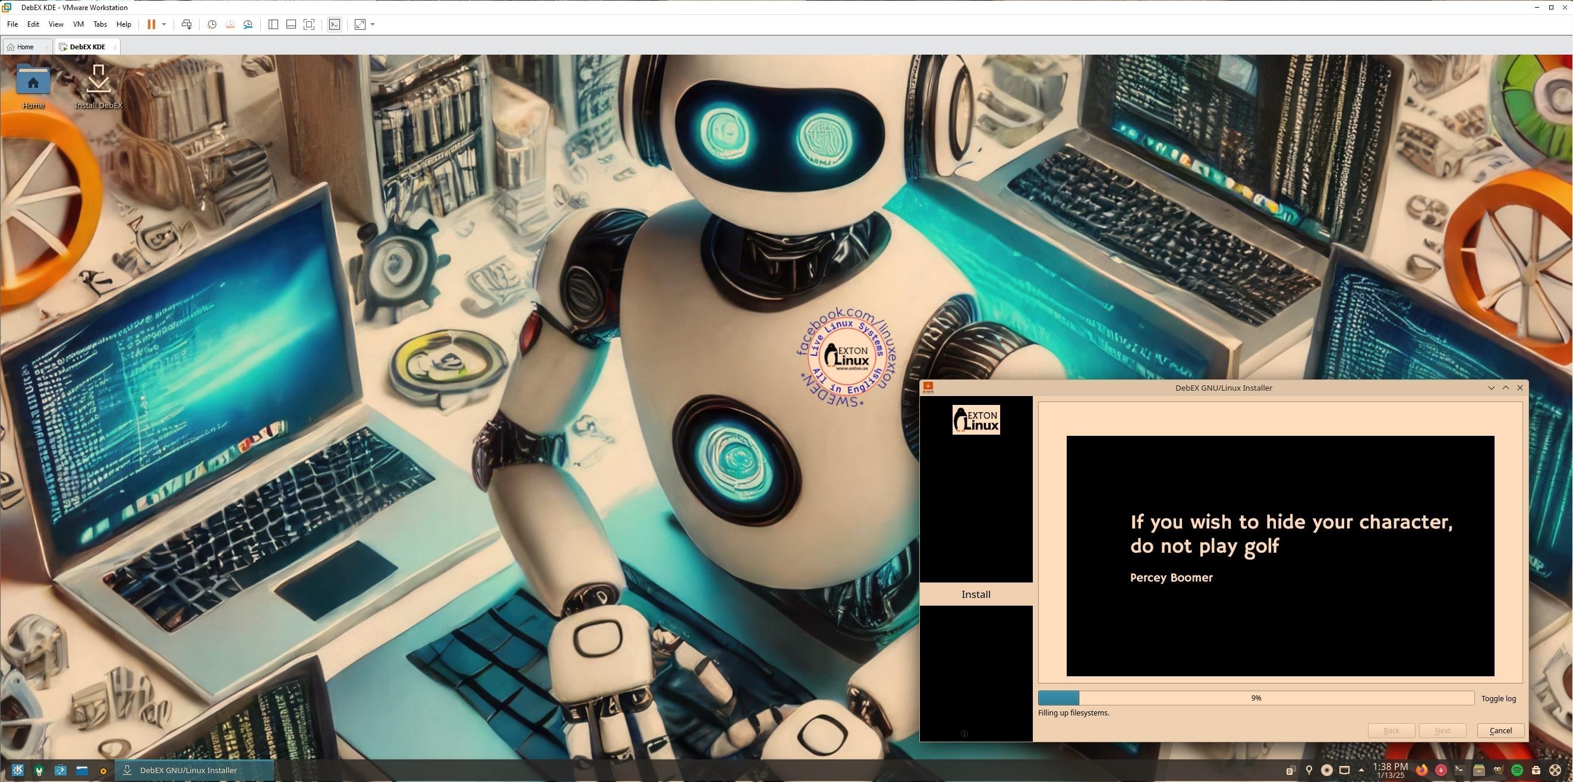Open the Tabs menu
1573x782 pixels.
point(99,24)
